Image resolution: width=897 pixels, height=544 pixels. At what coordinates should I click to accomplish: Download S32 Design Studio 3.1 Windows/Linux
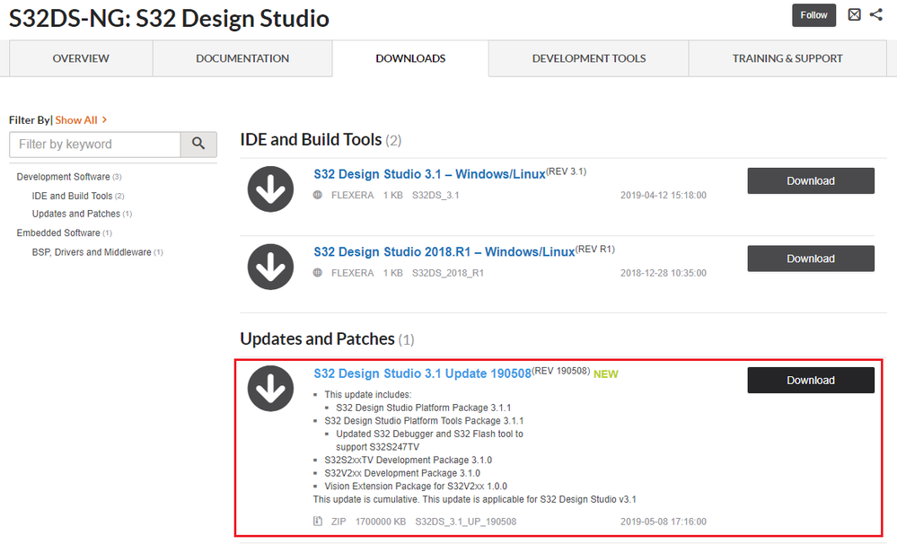[810, 180]
